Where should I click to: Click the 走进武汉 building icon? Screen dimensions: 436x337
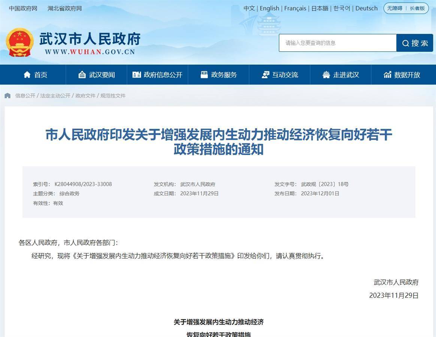click(x=326, y=75)
